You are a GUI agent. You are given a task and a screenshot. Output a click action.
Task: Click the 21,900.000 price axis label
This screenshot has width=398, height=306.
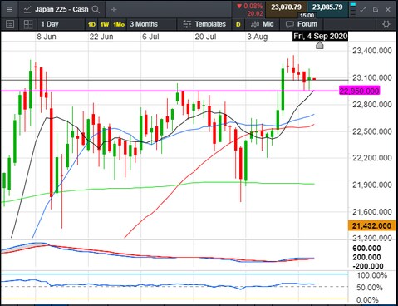(x=372, y=185)
